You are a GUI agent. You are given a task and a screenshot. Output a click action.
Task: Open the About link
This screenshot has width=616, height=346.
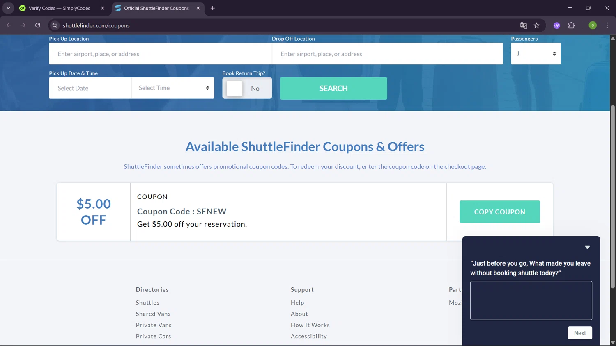click(299, 314)
